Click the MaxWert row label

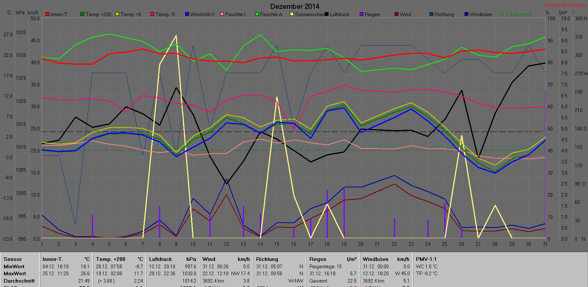pyautogui.click(x=15, y=273)
